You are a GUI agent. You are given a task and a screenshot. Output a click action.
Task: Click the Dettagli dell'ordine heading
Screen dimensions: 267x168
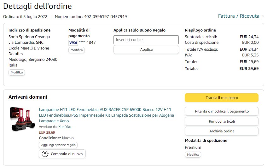[x=37, y=6]
